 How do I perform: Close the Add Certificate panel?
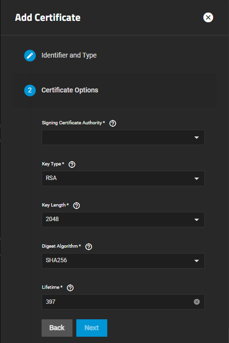coord(208,17)
